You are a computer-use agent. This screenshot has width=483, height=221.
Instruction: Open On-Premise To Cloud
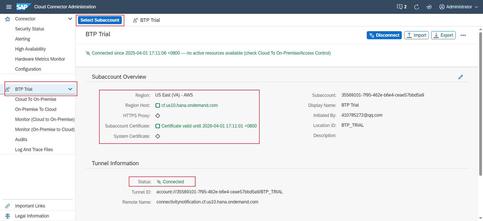[36, 109]
